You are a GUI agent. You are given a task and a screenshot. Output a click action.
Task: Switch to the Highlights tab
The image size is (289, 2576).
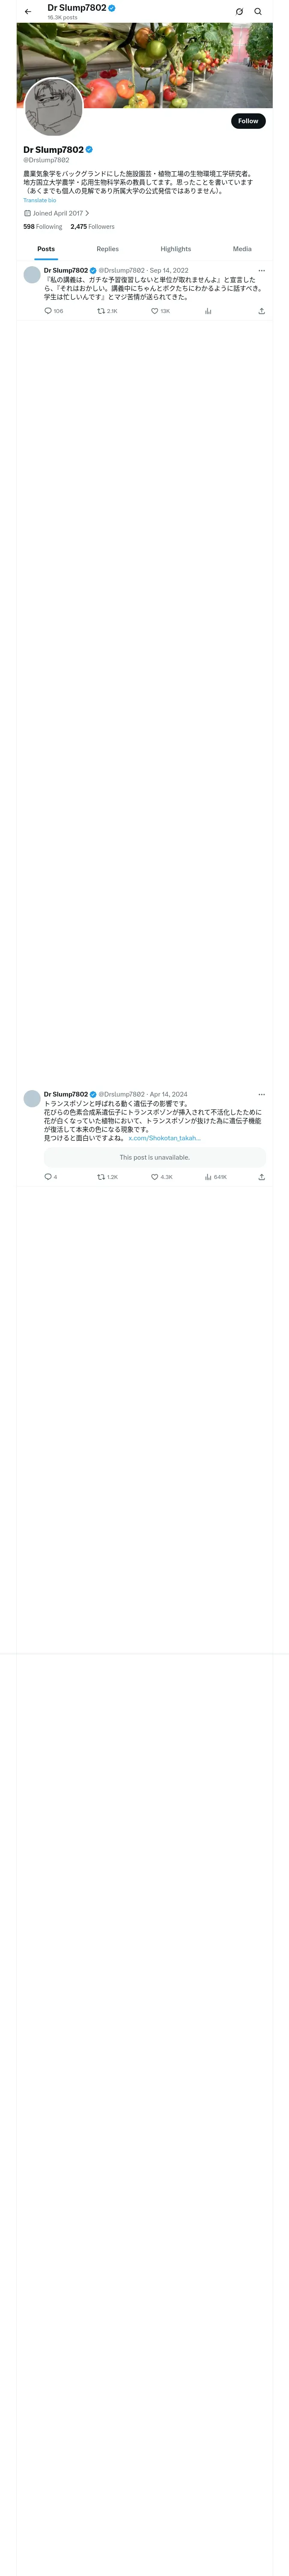click(176, 249)
